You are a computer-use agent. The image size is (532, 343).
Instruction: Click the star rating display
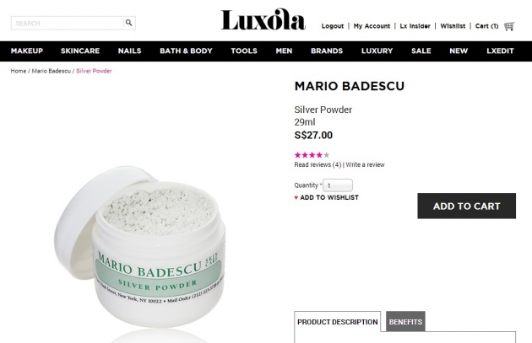(312, 155)
